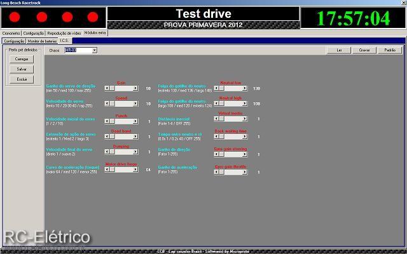The width and height of the screenshot is (407, 254).
Task: Click the Motor drive frequency right arrow
Action: coord(135,170)
